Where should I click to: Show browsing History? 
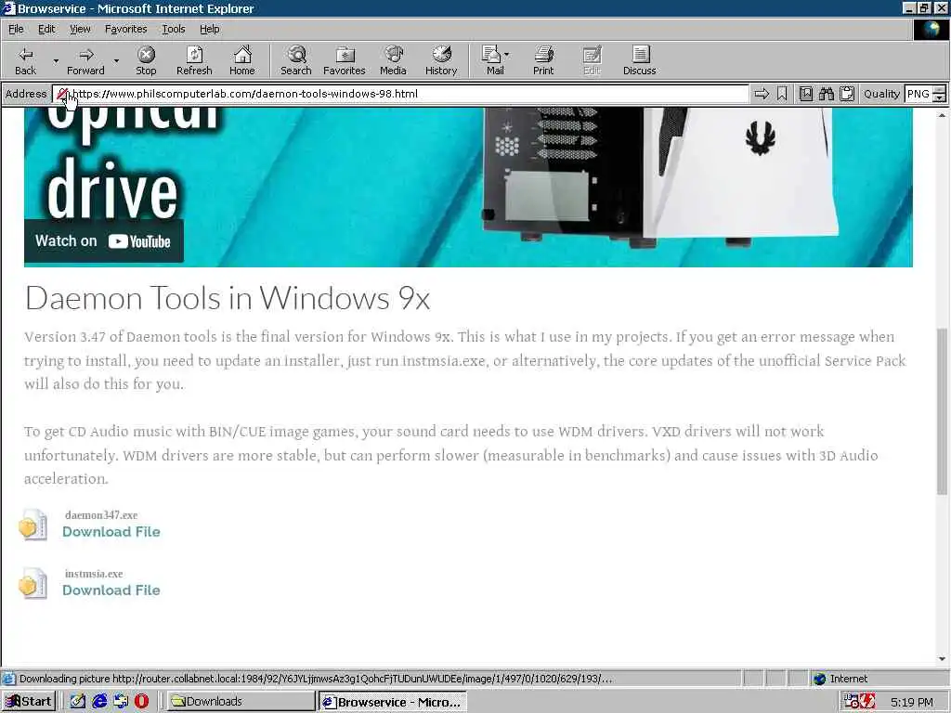441,60
